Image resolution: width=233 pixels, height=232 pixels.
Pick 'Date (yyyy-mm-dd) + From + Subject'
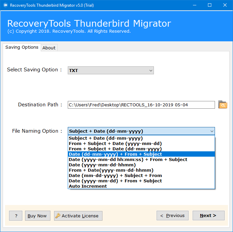point(141,181)
